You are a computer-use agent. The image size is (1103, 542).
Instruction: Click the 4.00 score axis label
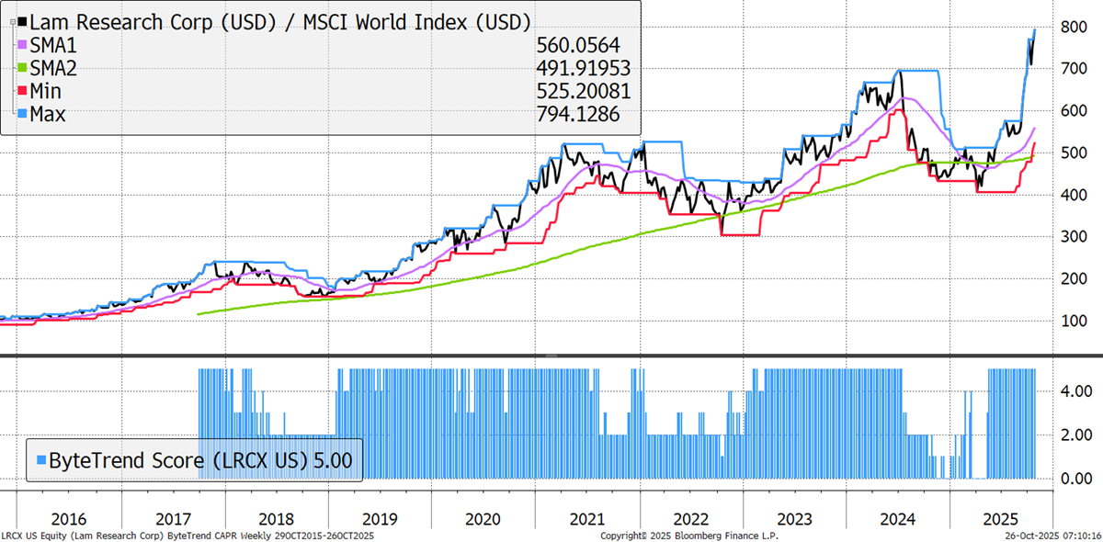[x=1075, y=390]
